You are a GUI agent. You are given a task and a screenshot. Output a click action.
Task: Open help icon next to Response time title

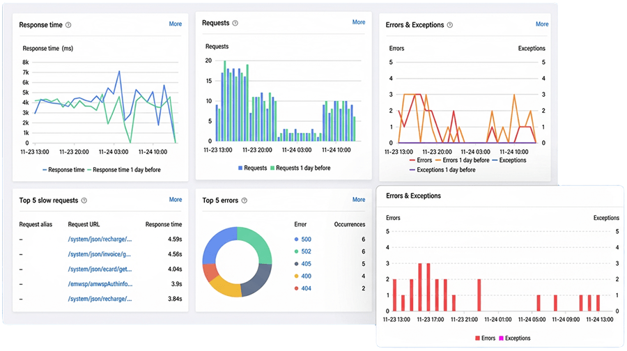coord(68,25)
